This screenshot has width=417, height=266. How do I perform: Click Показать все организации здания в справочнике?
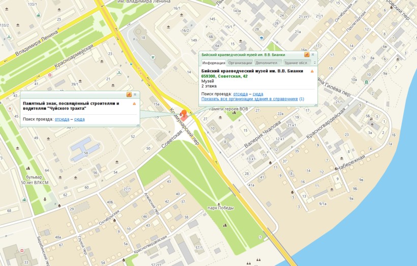(x=250, y=99)
